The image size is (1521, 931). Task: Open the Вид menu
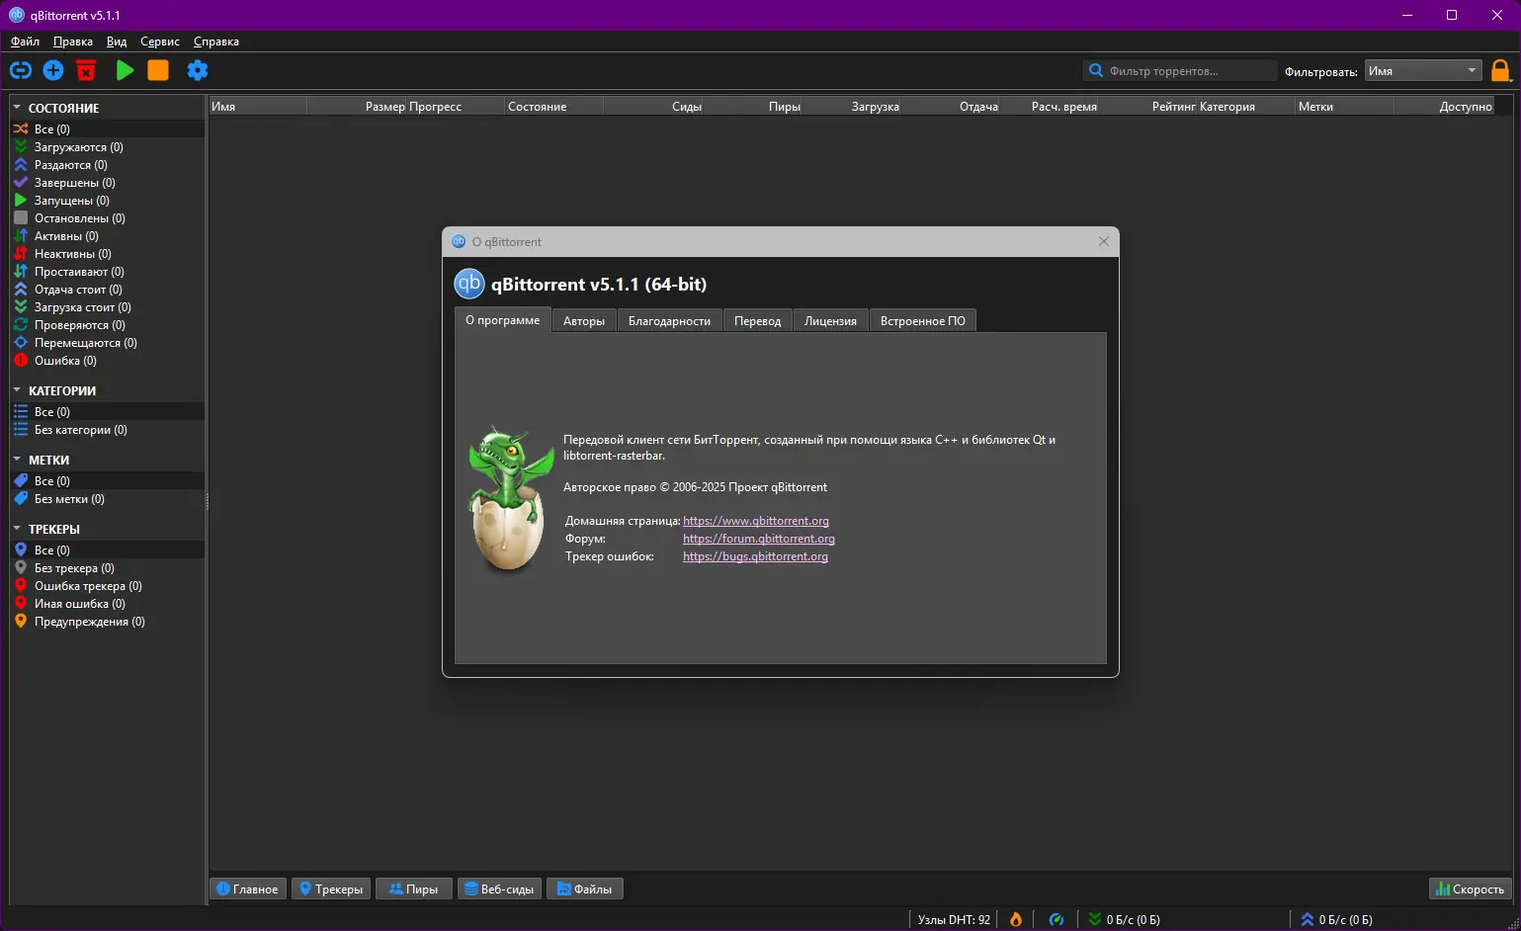point(117,42)
